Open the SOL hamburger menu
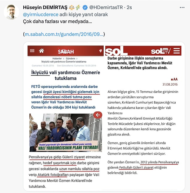This screenshot has width=190, height=193. tap(177, 51)
